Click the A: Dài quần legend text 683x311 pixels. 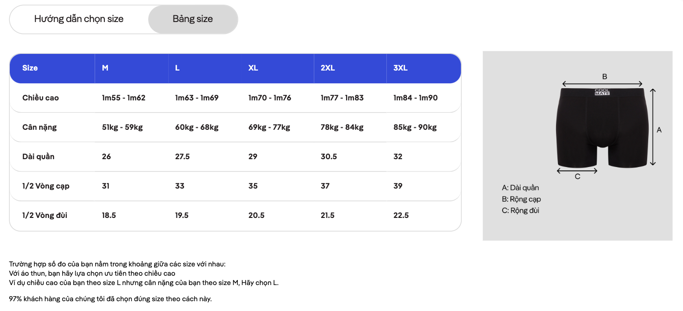coord(520,188)
